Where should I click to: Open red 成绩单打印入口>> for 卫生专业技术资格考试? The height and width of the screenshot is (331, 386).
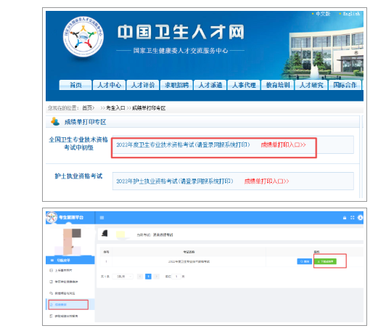283,145
